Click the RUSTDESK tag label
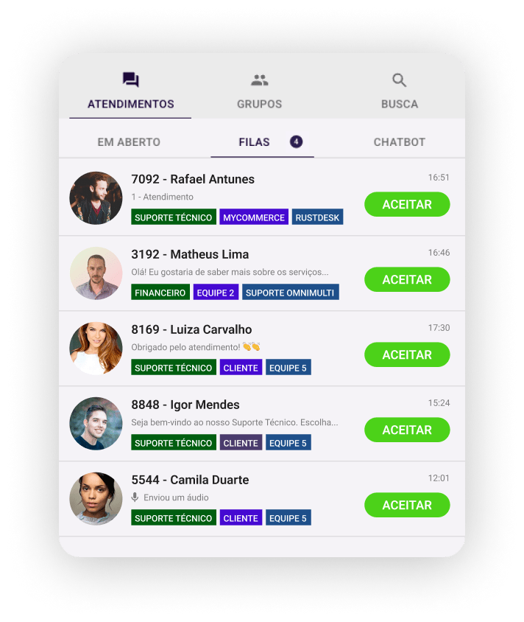 click(x=317, y=217)
